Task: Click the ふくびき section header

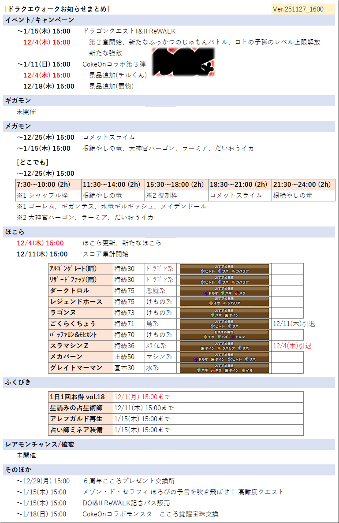Action: [x=18, y=382]
